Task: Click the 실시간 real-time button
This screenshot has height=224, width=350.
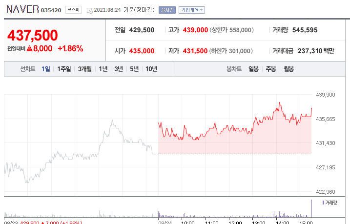Action: pyautogui.click(x=167, y=10)
